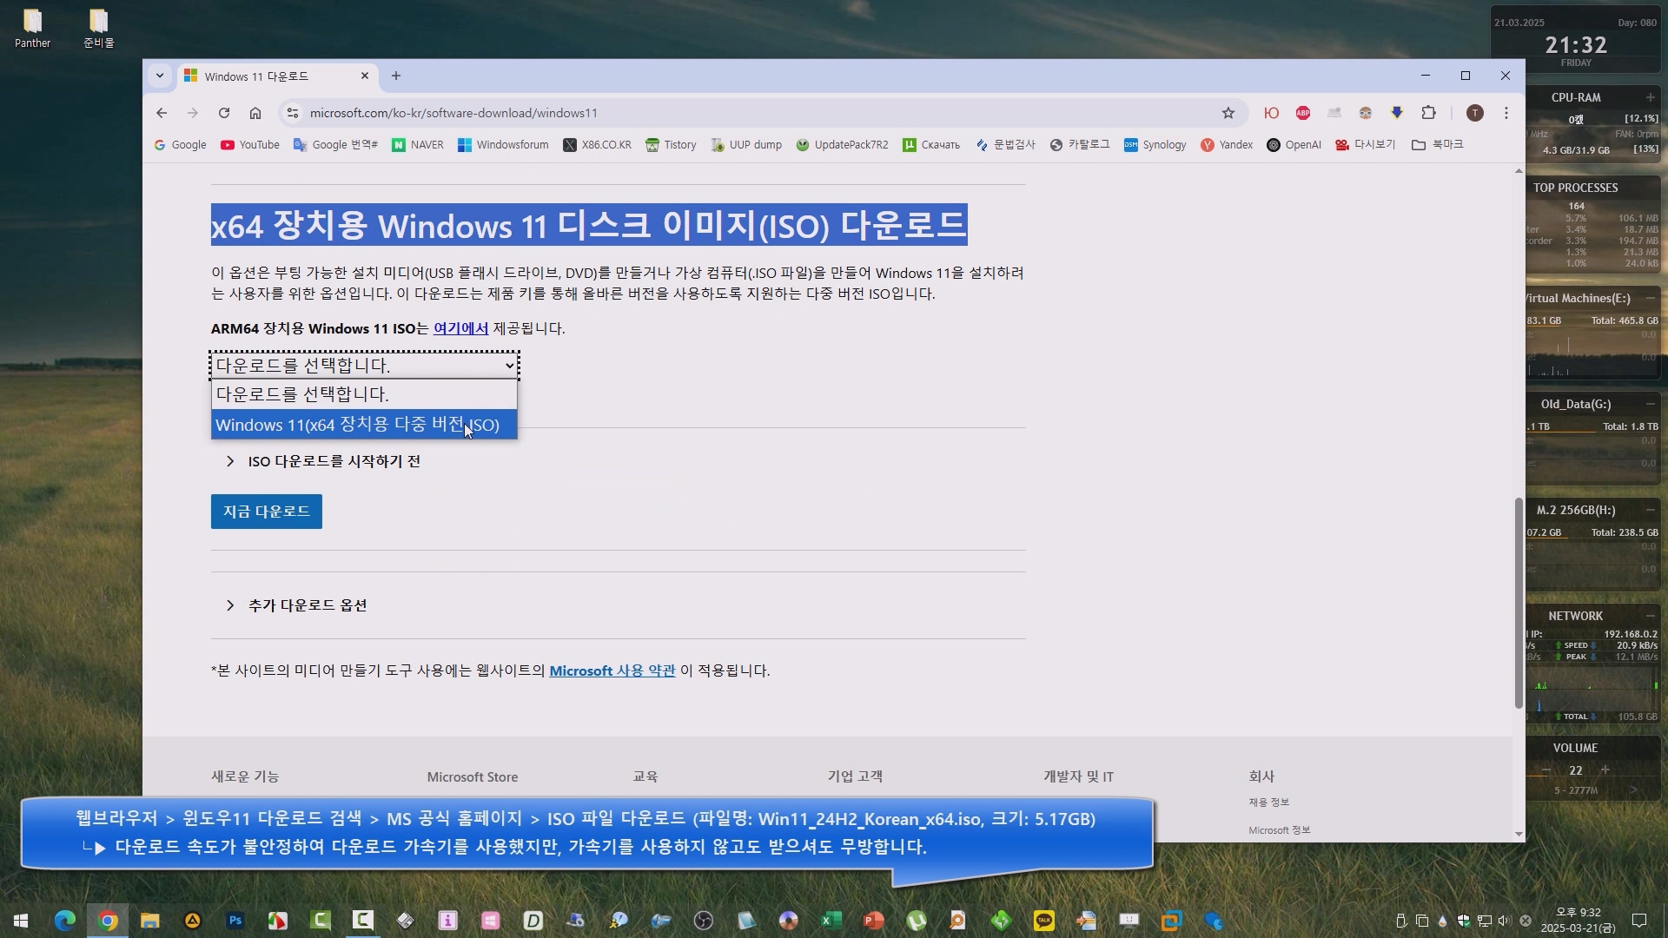Image resolution: width=1668 pixels, height=938 pixels.
Task: Launch Excel from the taskbar
Action: (831, 921)
